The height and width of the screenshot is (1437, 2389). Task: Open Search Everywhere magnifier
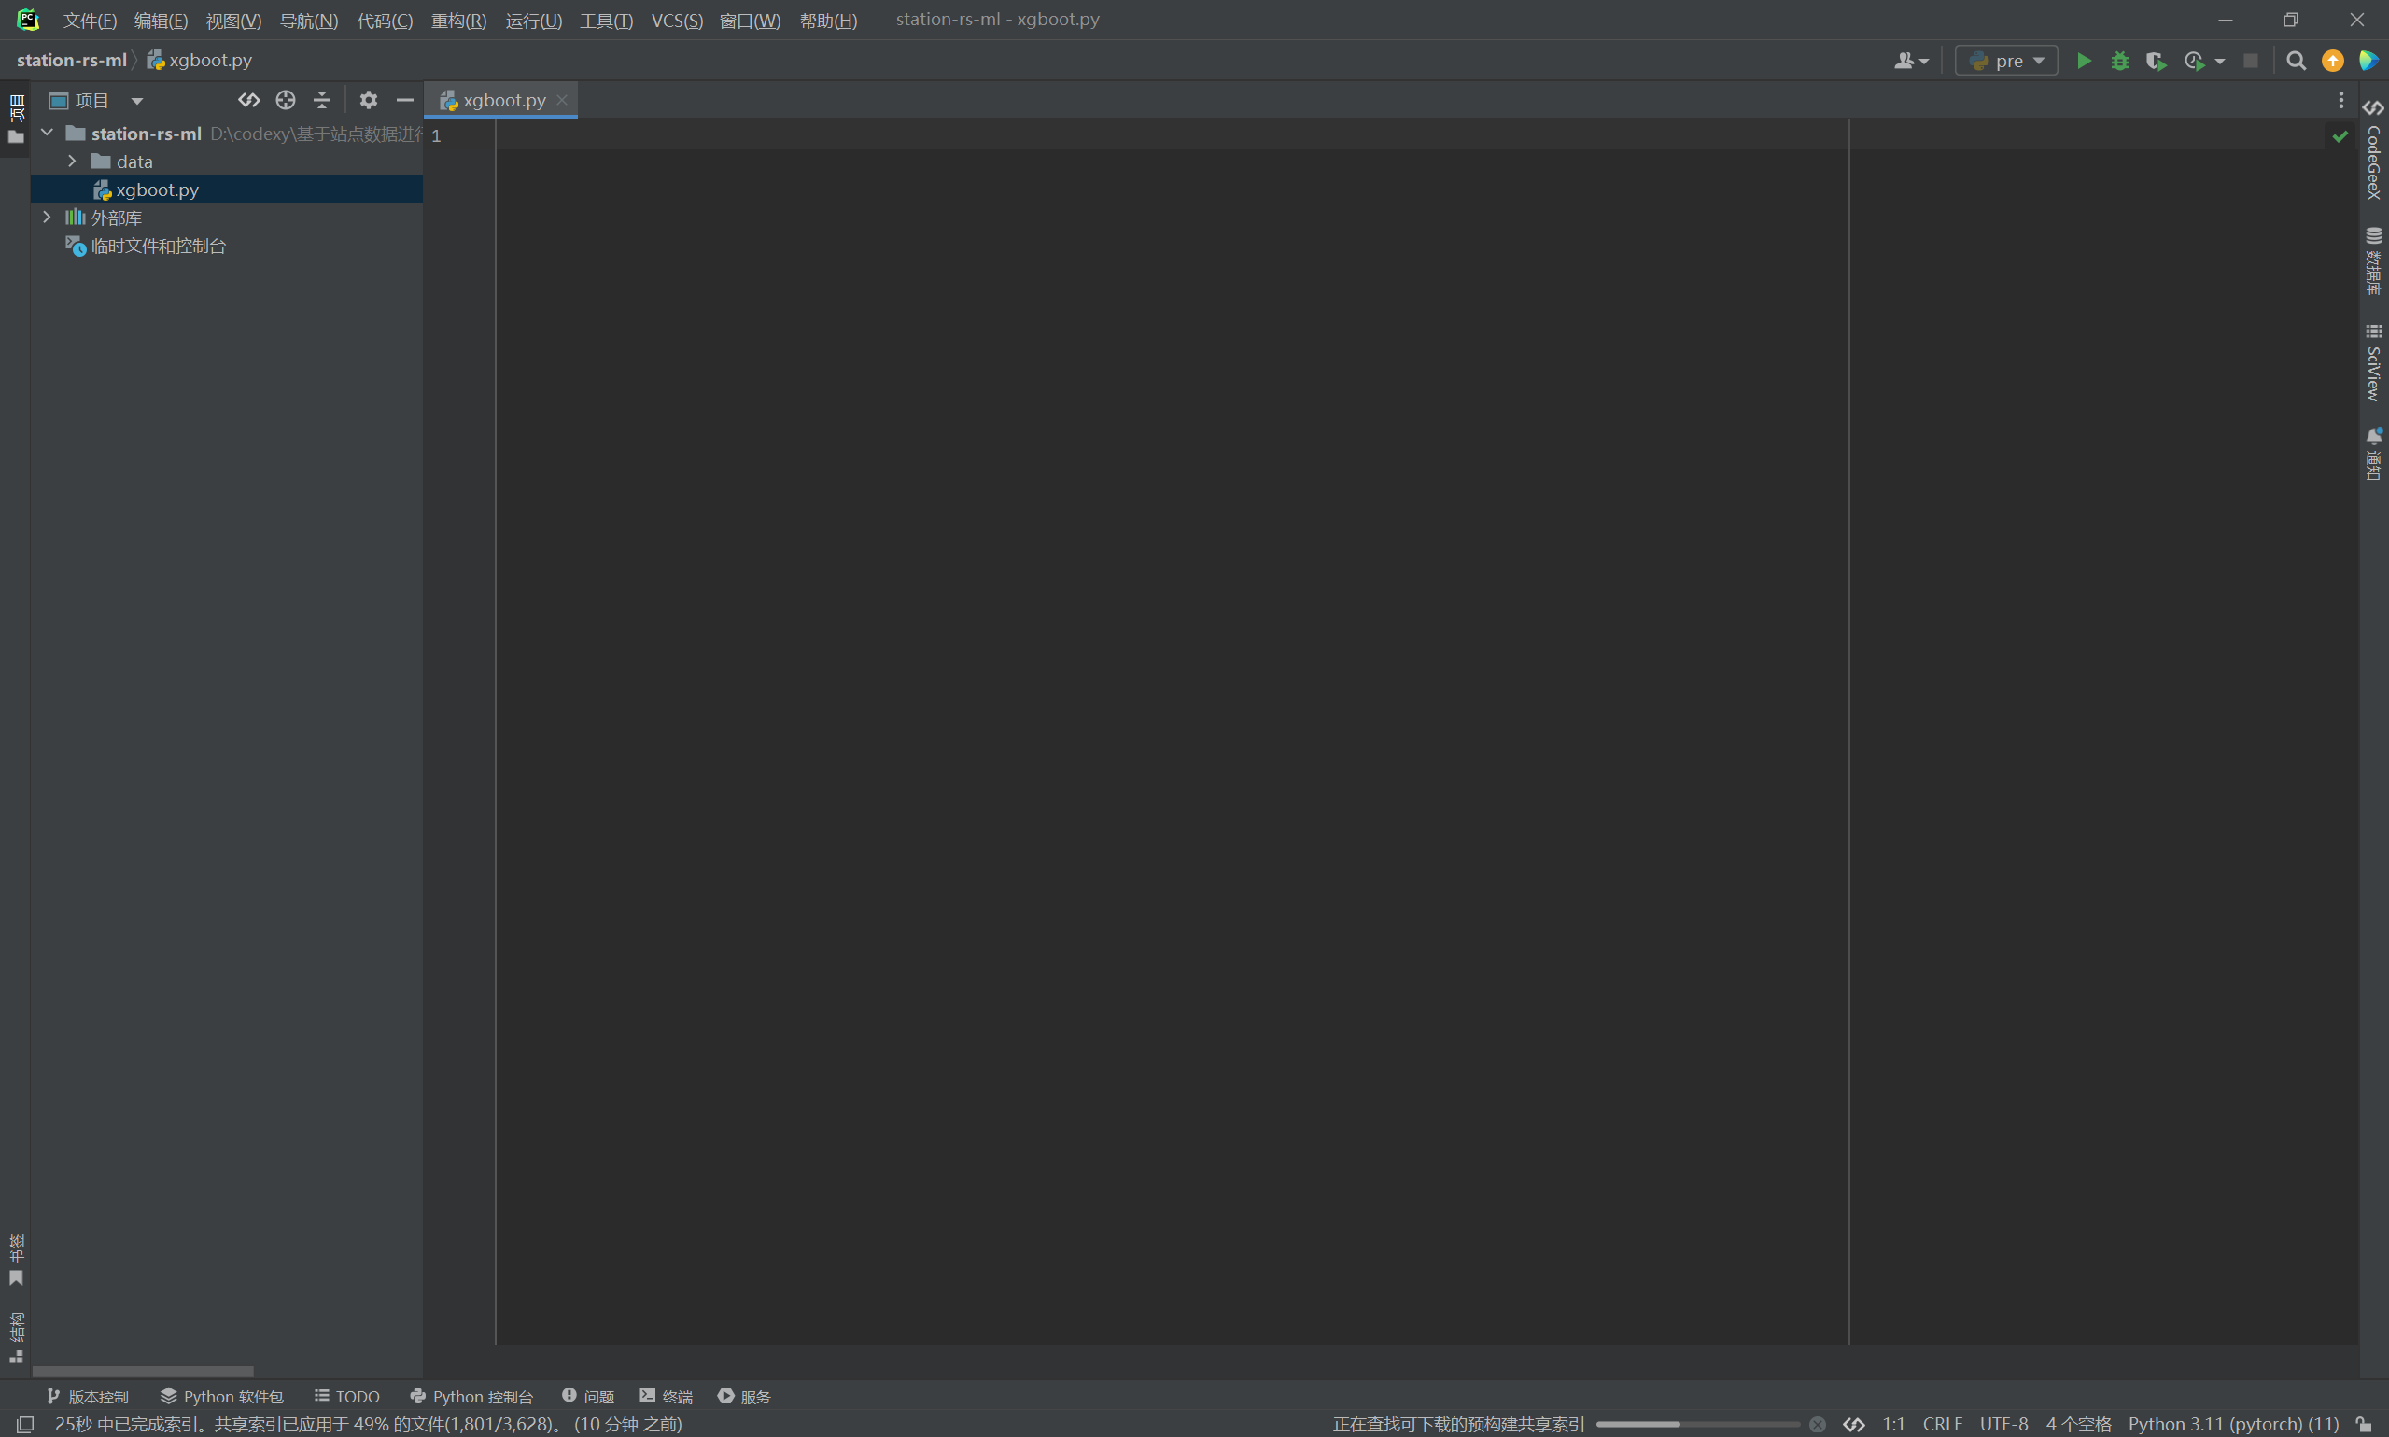tap(2295, 60)
